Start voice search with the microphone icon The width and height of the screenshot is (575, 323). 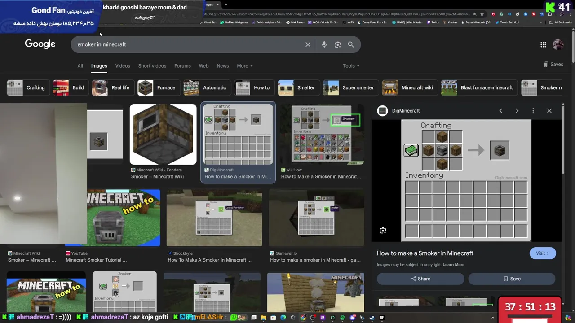coord(324,44)
